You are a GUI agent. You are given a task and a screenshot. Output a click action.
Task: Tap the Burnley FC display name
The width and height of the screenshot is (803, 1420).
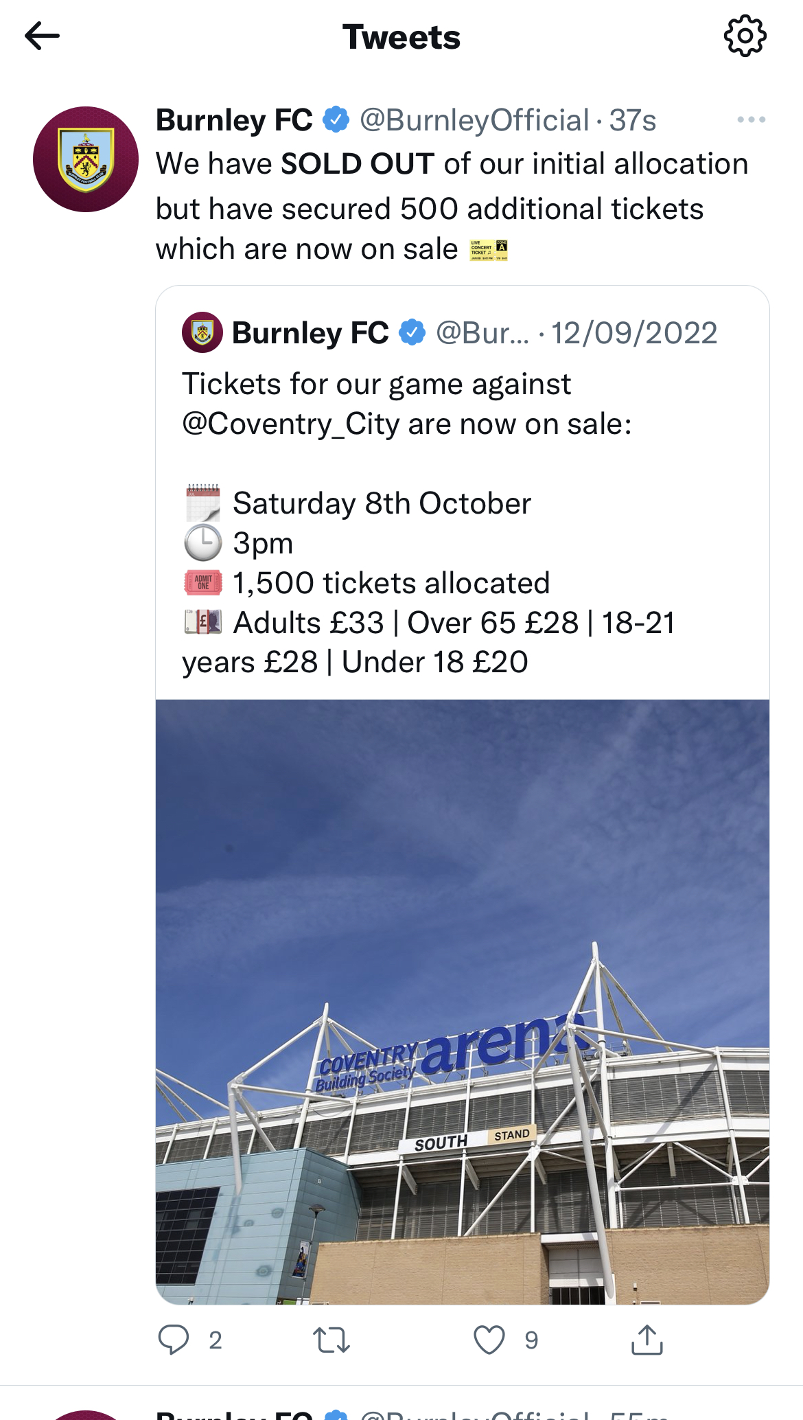coord(234,120)
